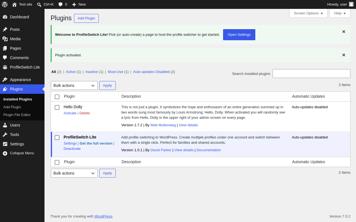Click the Pages icon in sidebar

click(x=5, y=48)
